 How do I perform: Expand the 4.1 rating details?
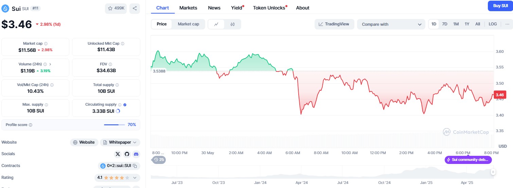click(x=135, y=177)
